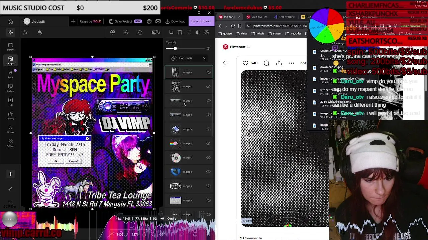This screenshot has width=428, height=240.
Task: Open the pin's three-dot more menu
Action: (291, 63)
